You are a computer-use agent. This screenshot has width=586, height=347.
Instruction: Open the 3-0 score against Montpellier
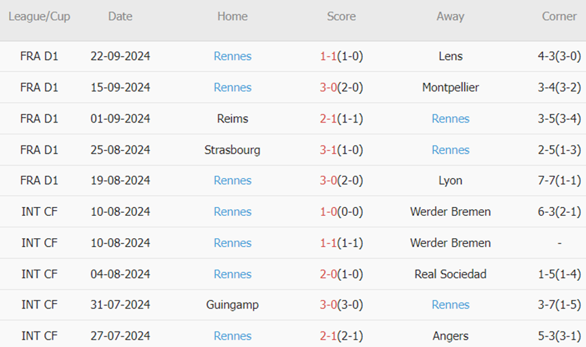[x=328, y=88]
